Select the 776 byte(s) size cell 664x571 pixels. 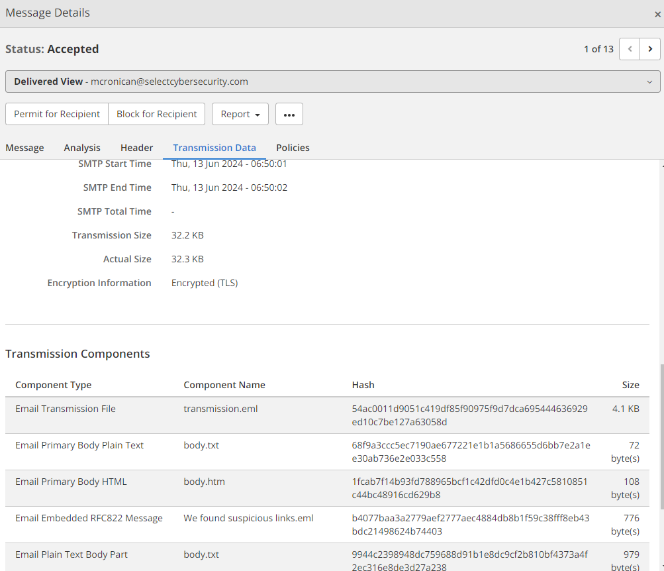coord(625,525)
